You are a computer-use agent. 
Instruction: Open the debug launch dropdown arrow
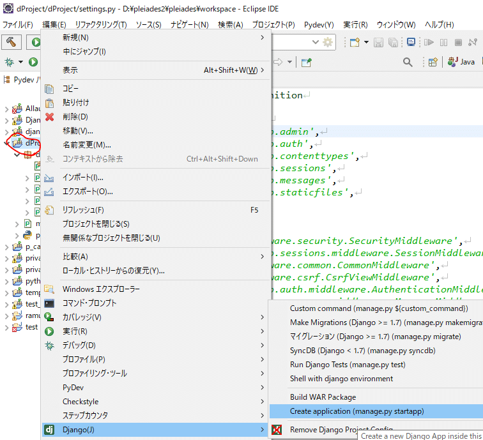click(20, 62)
